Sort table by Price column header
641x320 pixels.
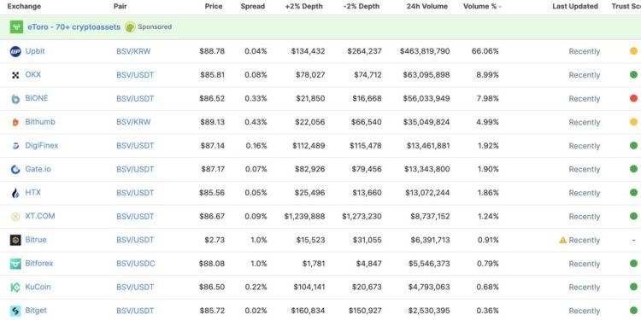[x=214, y=6]
